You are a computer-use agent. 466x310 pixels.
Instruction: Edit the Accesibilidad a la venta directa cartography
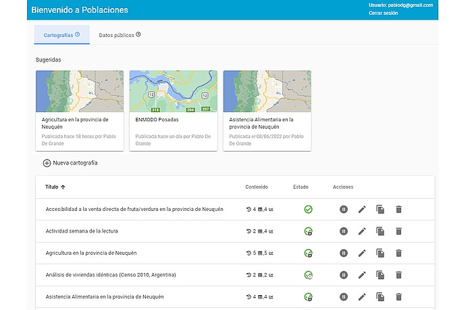click(362, 209)
